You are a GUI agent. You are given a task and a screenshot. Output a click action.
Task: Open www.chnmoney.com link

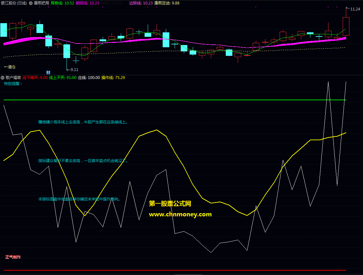click(x=180, y=214)
